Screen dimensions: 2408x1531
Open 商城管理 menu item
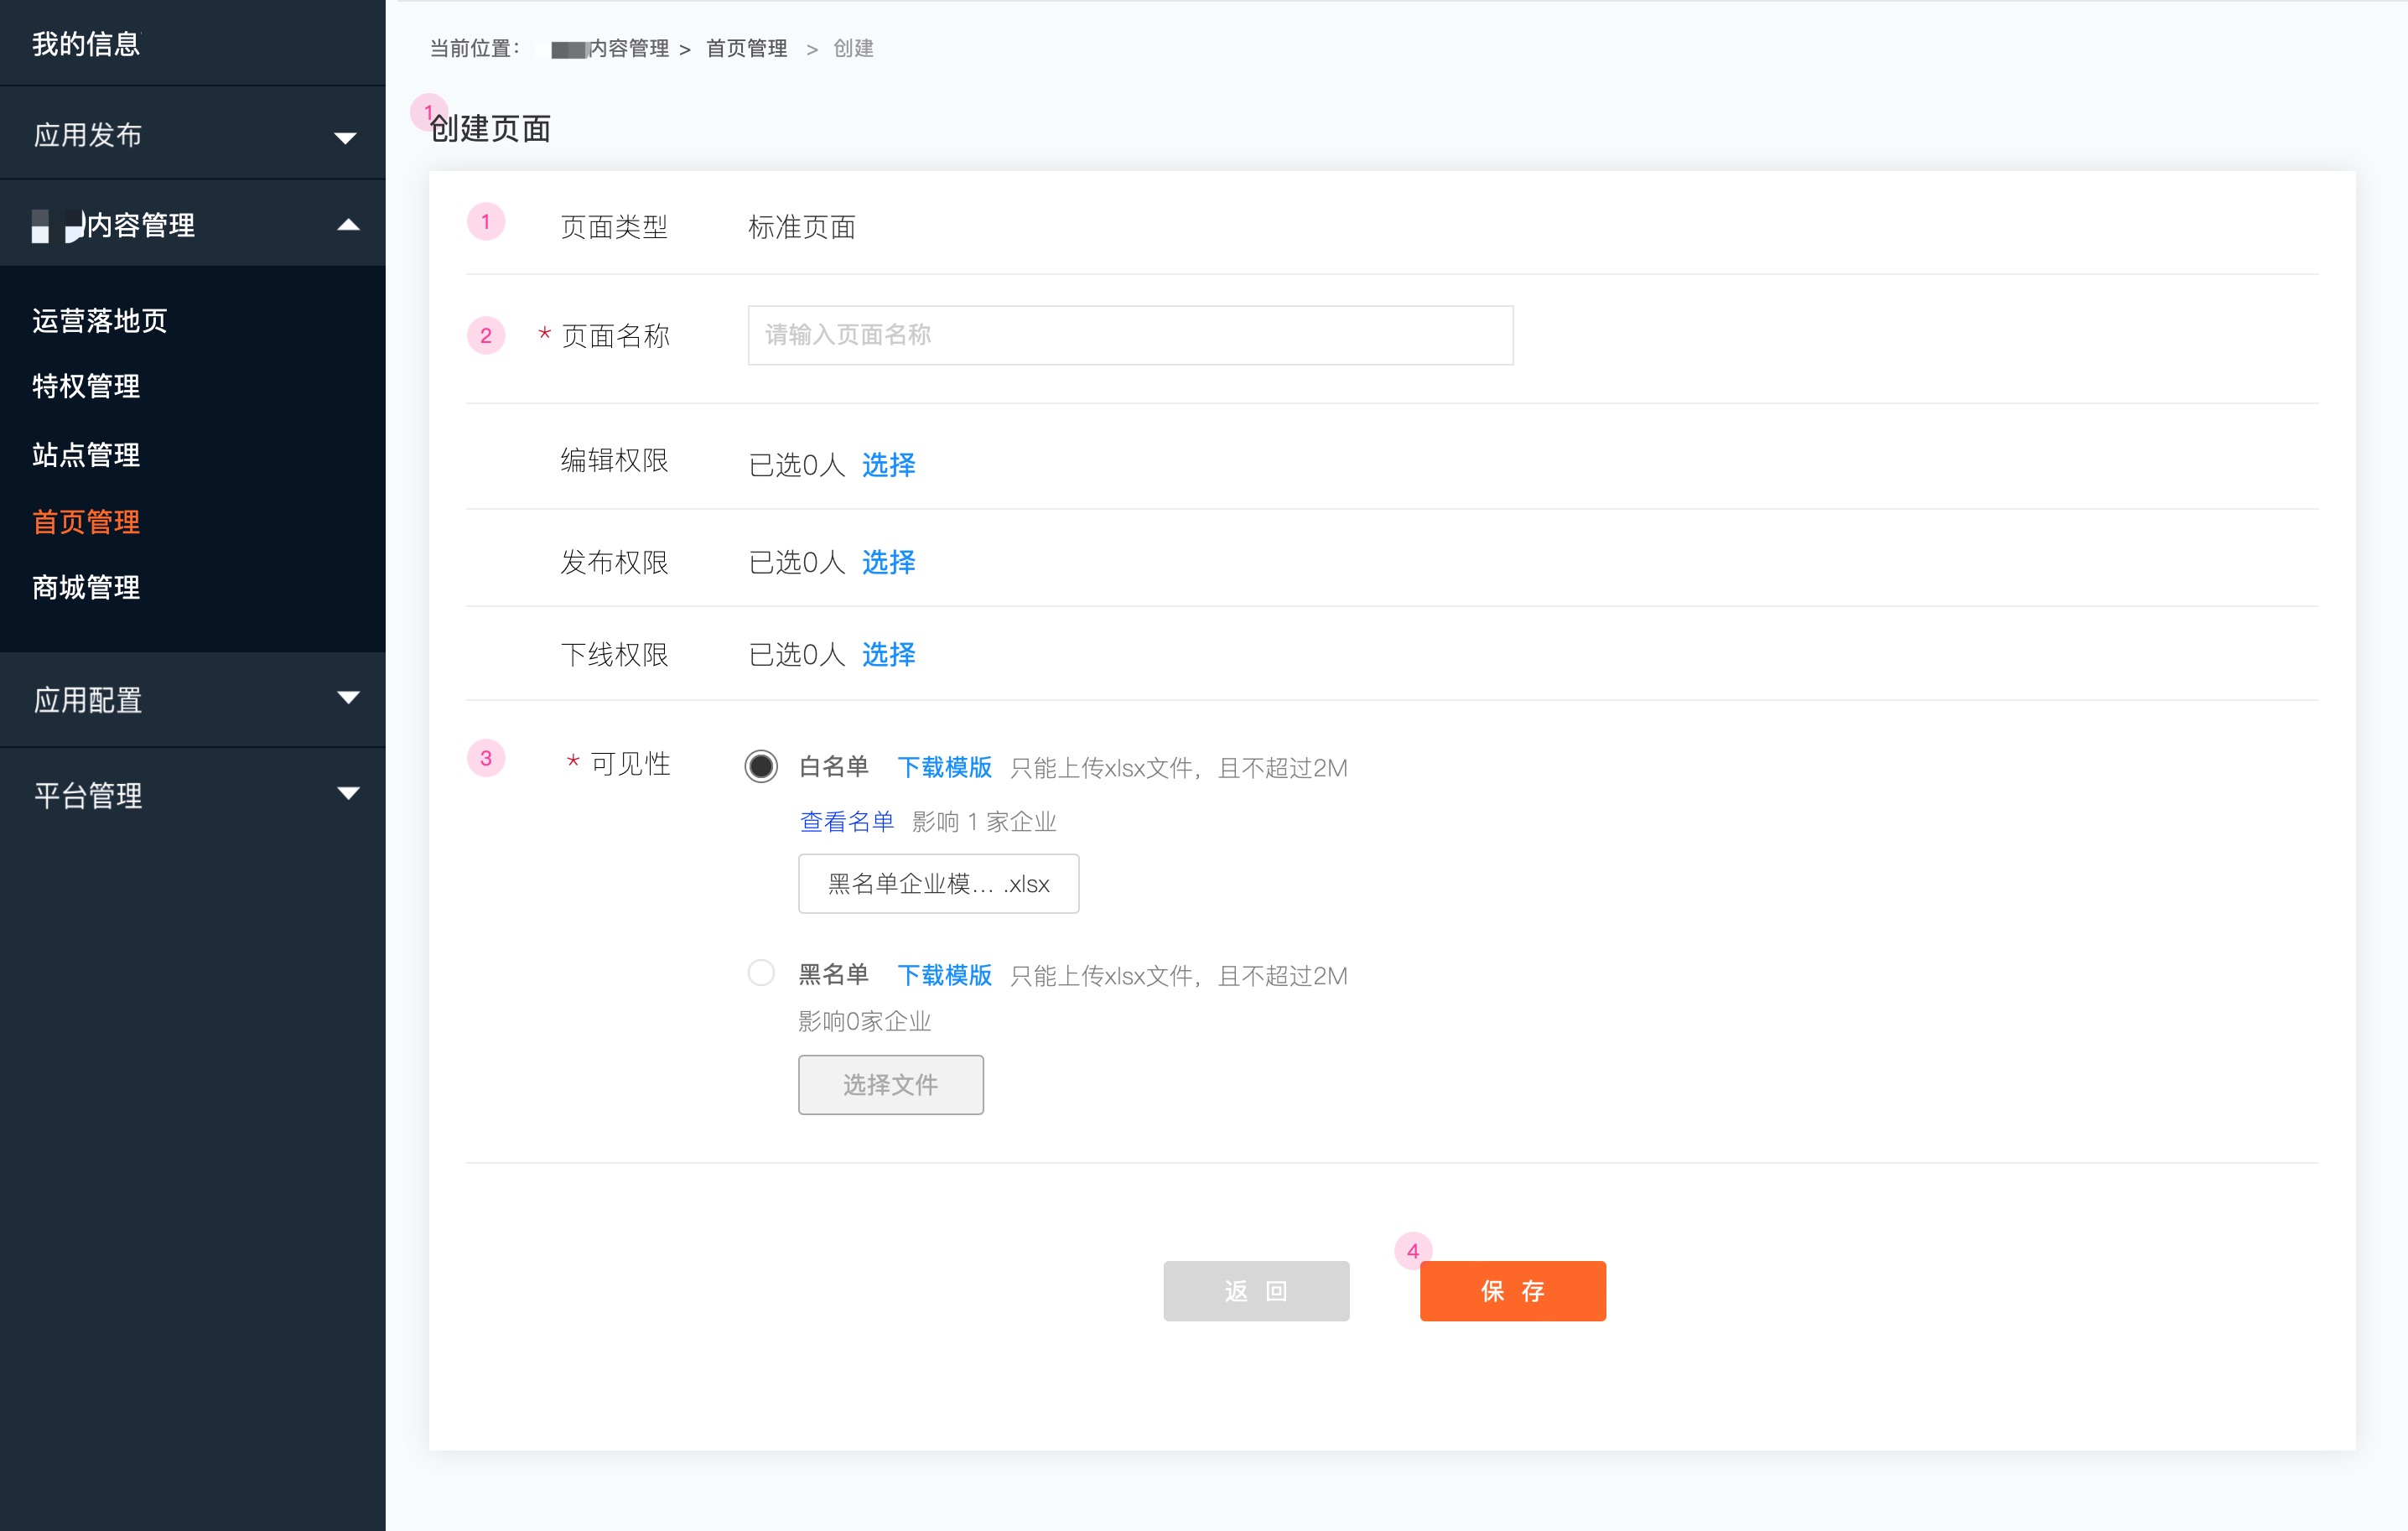tap(86, 587)
